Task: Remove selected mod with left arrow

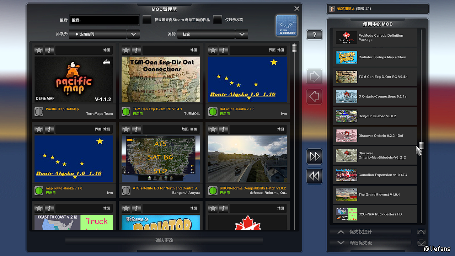Action: point(315,96)
